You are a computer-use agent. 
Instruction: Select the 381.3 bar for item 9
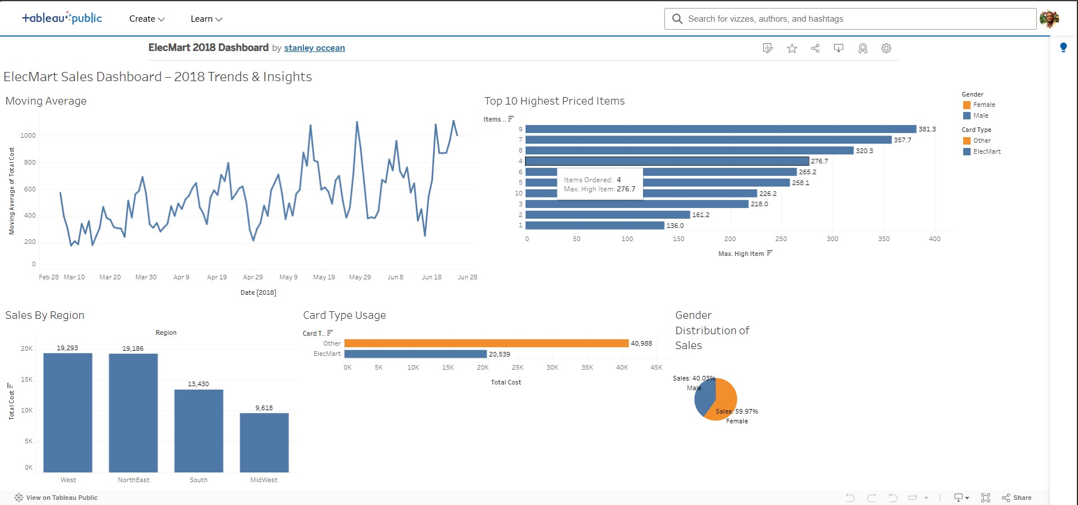[721, 129]
